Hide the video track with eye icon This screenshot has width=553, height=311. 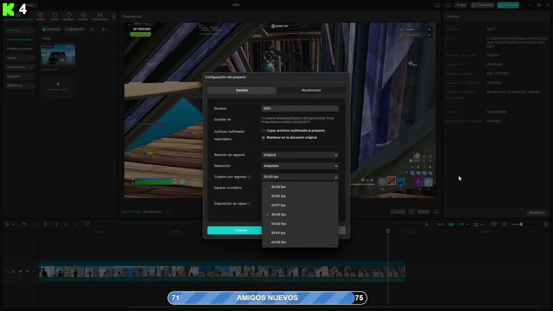click(20, 271)
